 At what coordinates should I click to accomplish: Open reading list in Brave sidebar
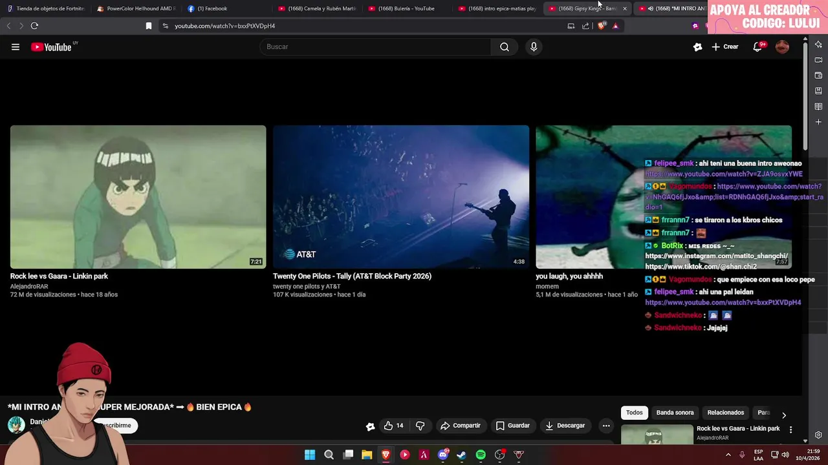coord(818,107)
